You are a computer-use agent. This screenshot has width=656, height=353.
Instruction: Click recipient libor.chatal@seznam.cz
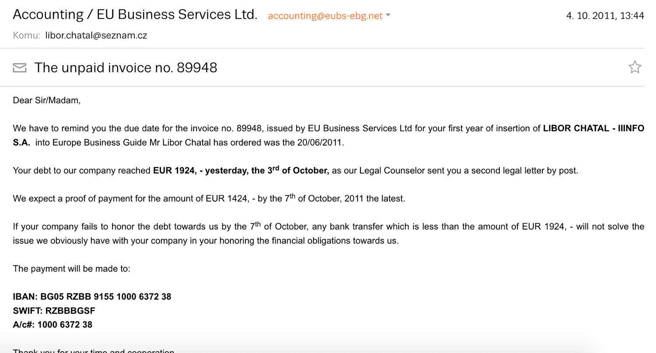[96, 35]
